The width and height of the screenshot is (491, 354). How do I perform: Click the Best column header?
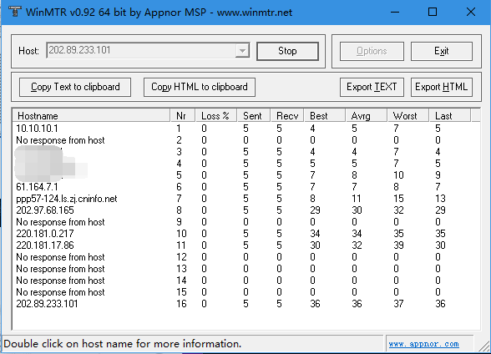(x=325, y=116)
